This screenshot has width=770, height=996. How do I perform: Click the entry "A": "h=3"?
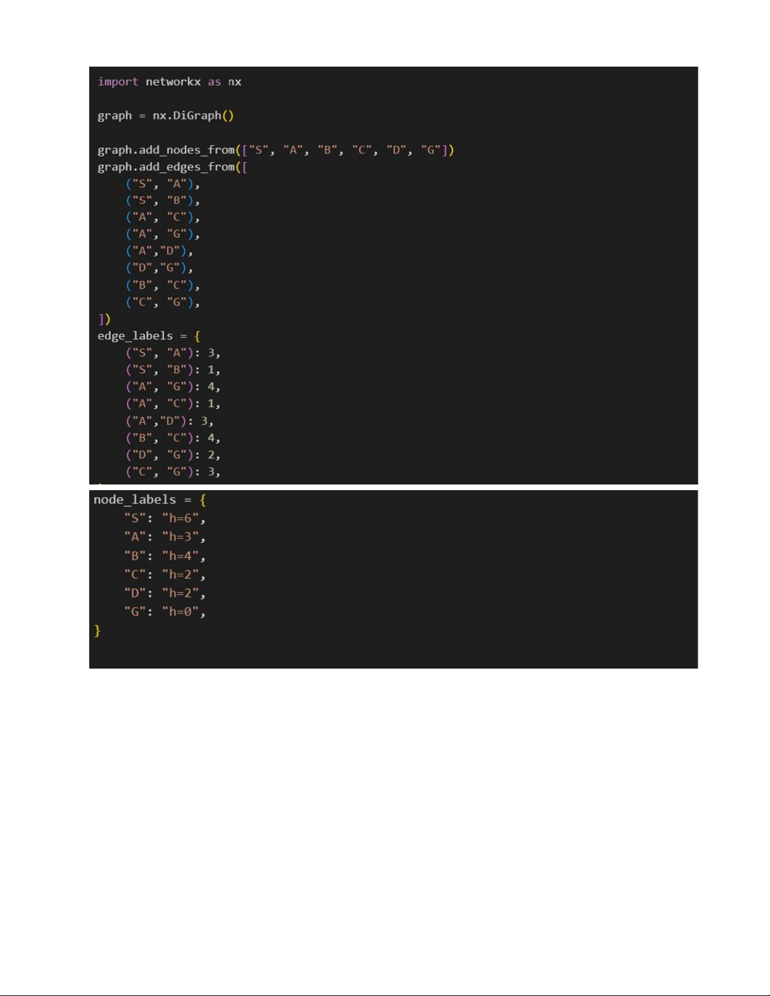pos(165,537)
